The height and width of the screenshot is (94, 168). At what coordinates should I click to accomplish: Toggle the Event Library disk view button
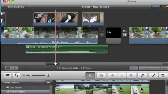49,83
